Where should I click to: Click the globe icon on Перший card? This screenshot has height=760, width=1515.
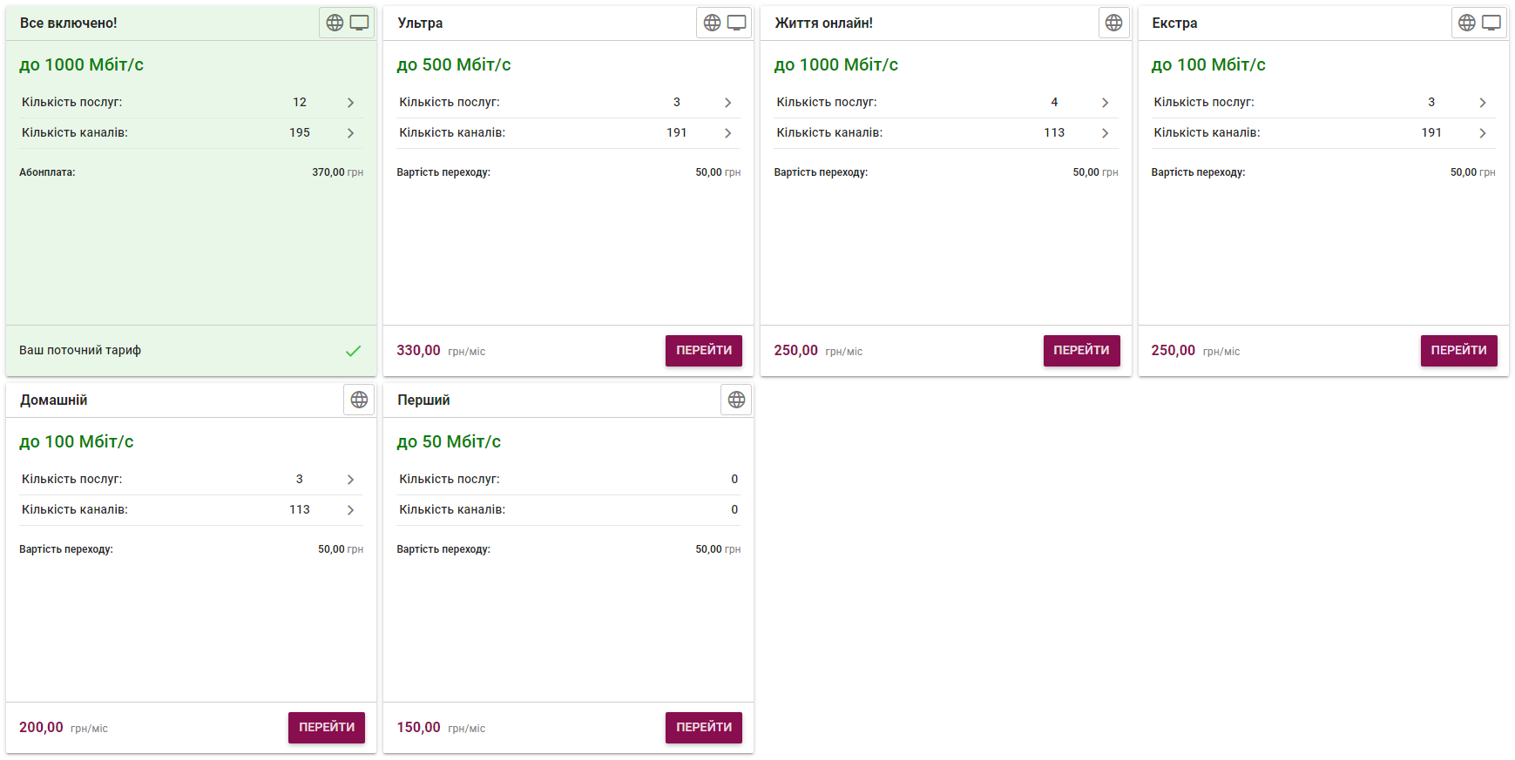[x=736, y=400]
